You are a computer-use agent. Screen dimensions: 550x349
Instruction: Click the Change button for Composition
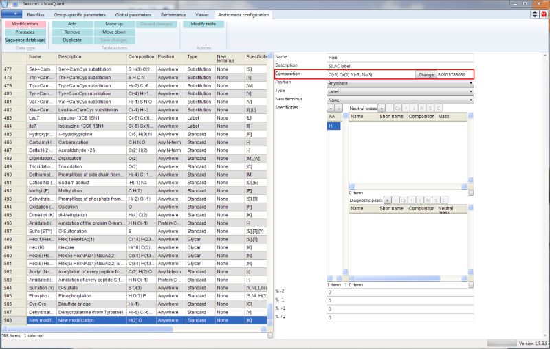tap(426, 75)
